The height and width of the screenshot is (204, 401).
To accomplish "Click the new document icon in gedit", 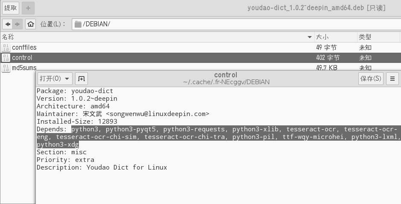I will coord(81,79).
